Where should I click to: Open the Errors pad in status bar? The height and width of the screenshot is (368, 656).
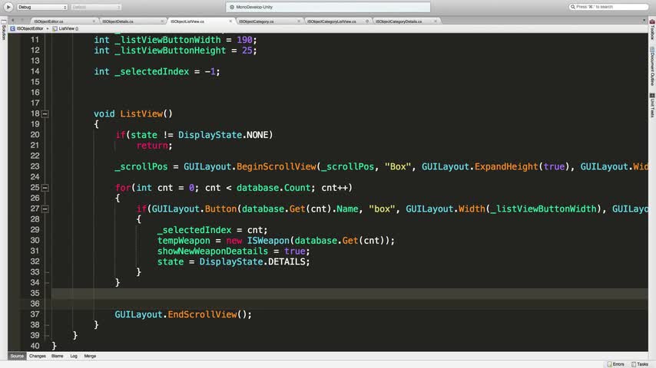[x=616, y=364]
